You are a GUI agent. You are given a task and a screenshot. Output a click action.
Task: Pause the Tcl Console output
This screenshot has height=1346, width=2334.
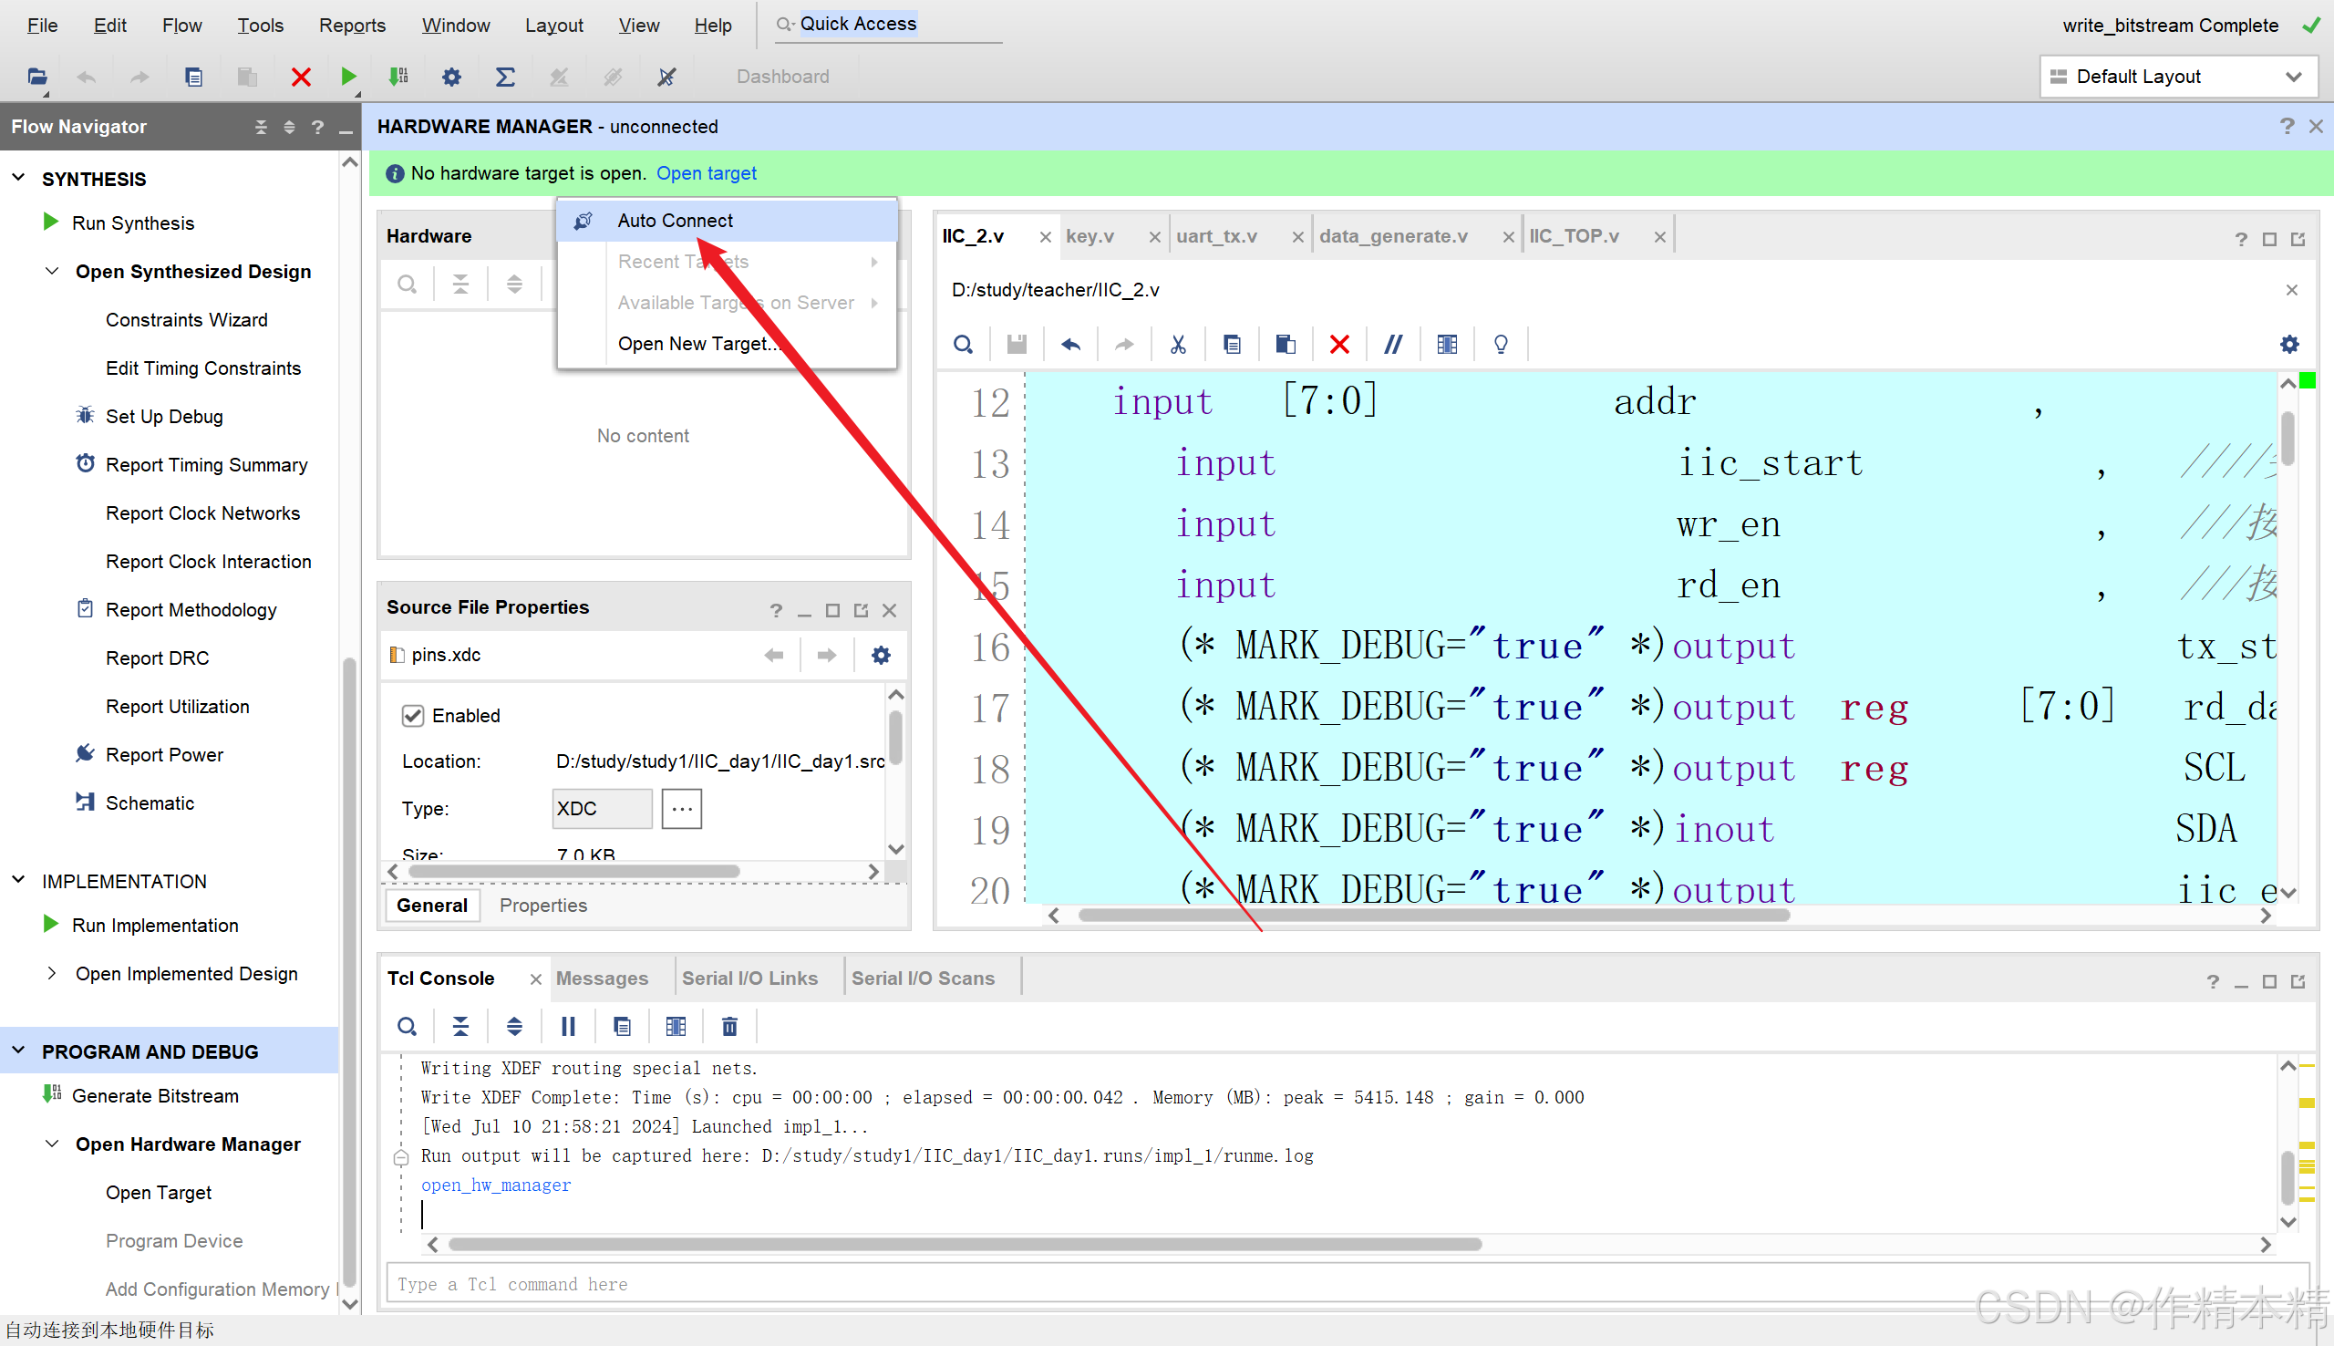pyautogui.click(x=568, y=1026)
